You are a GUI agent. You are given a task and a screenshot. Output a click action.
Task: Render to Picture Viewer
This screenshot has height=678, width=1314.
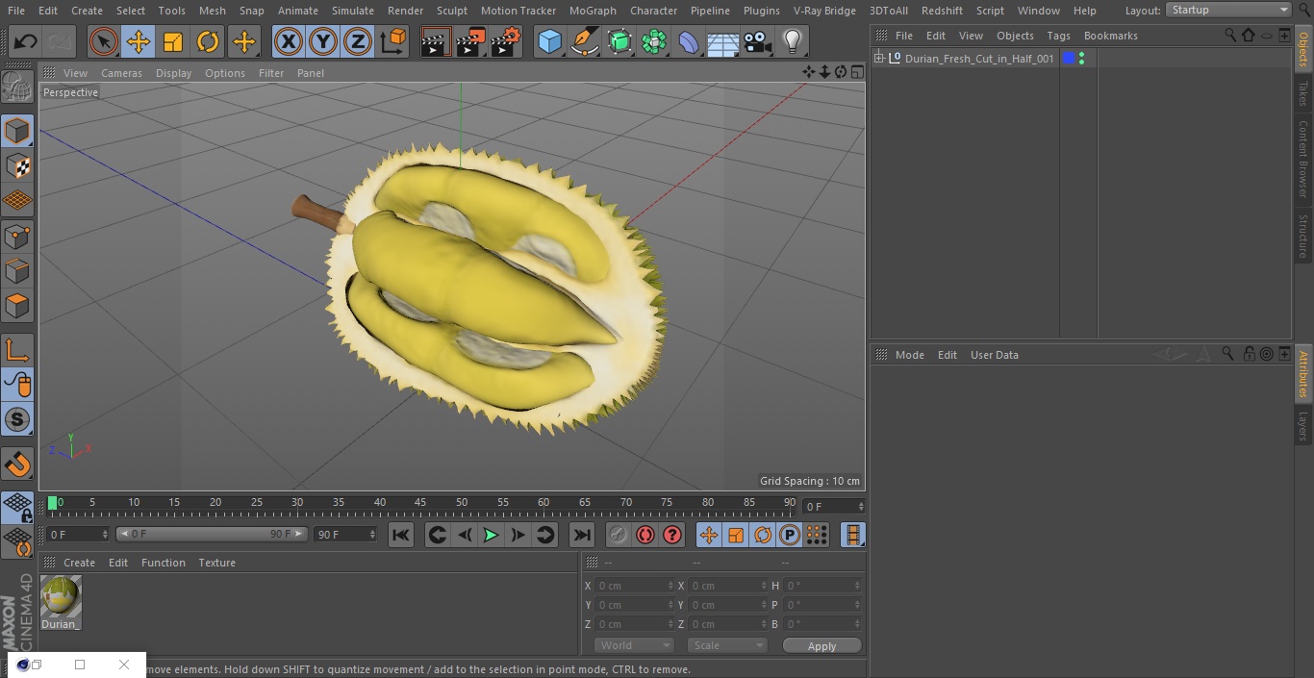pyautogui.click(x=470, y=41)
